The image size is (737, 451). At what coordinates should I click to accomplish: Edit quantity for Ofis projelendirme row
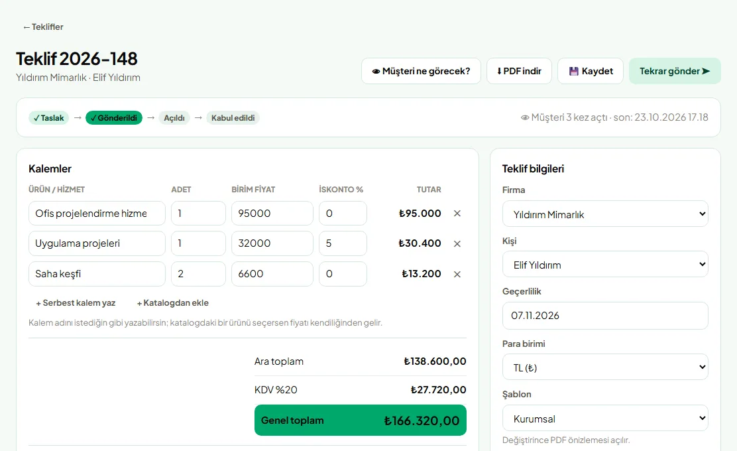[198, 214]
